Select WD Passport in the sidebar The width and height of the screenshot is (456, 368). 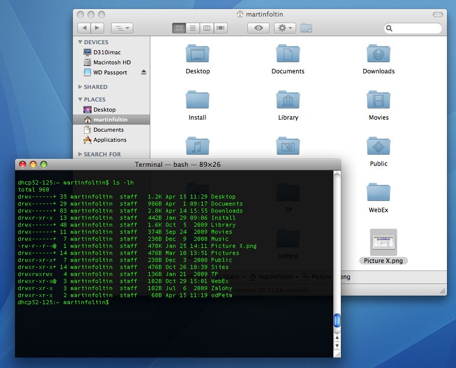coord(112,72)
